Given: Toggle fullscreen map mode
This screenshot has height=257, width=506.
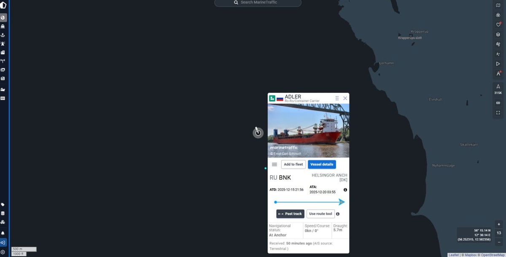Looking at the screenshot, I should coord(498,113).
